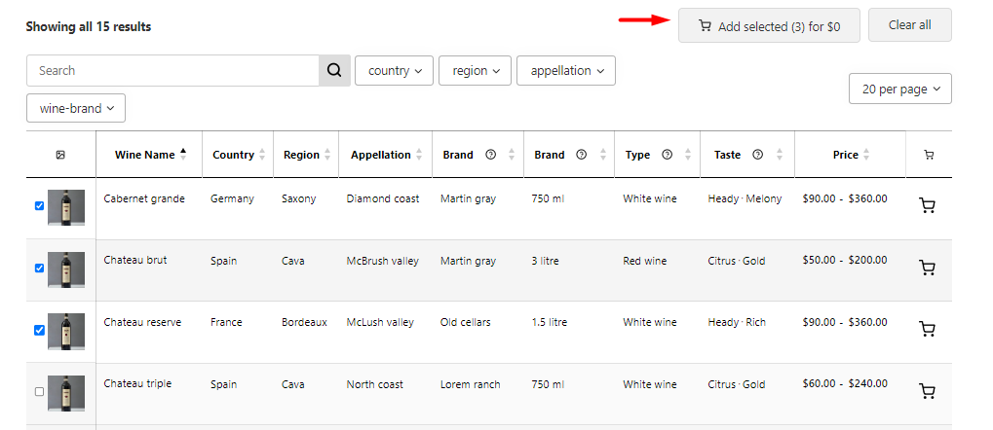
Task: Open the 20 per page dropdown
Action: pyautogui.click(x=899, y=90)
